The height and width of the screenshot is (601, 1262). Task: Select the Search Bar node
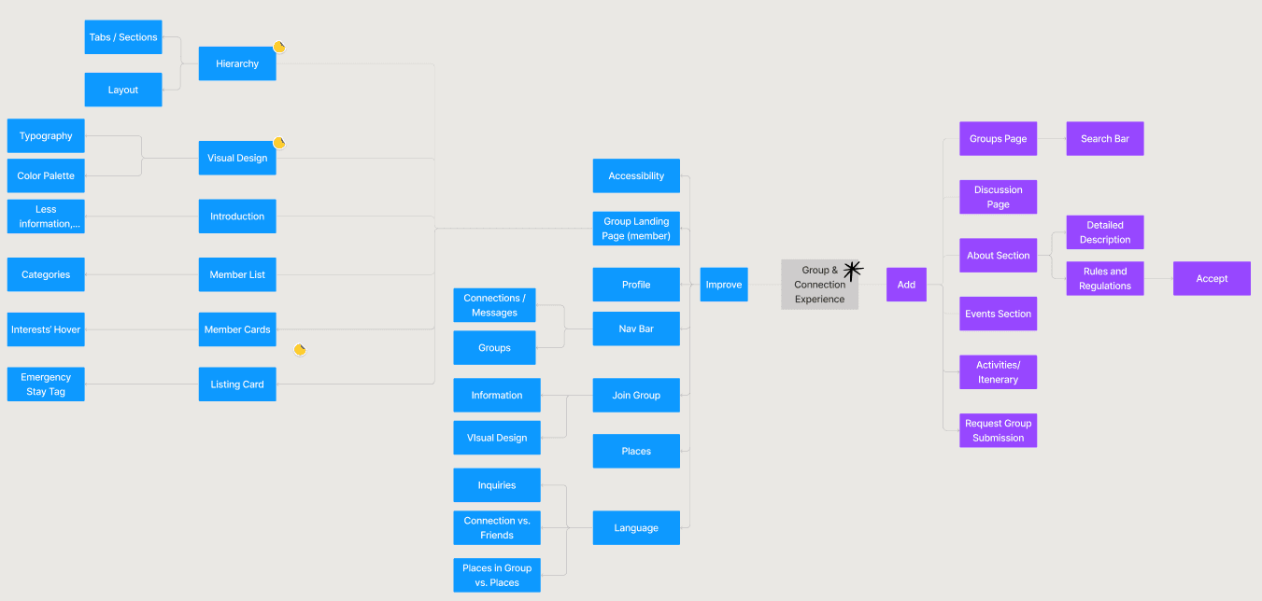1105,138
